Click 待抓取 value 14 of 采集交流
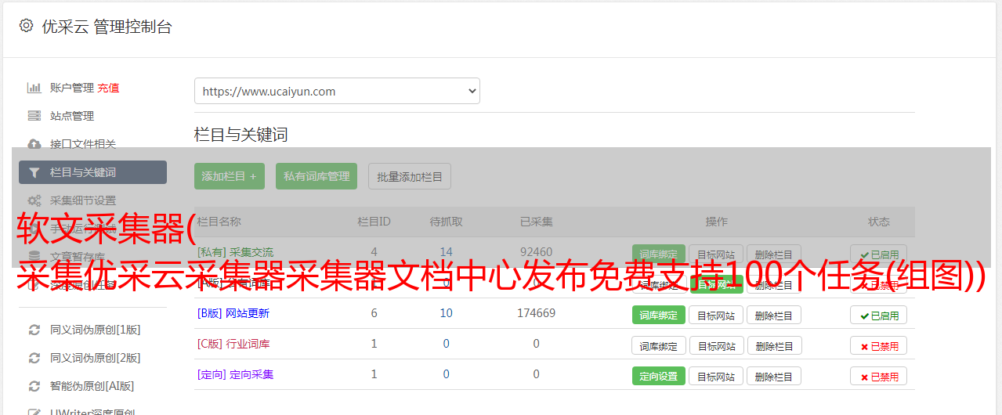 coord(446,252)
